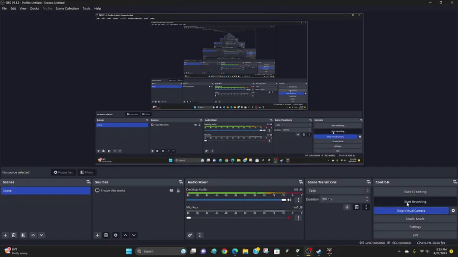Click Start Streaming
458x257 pixels.
[415, 191]
